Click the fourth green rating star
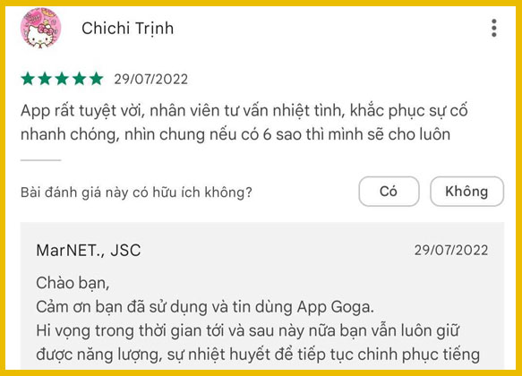The width and height of the screenshot is (522, 376). (x=79, y=79)
